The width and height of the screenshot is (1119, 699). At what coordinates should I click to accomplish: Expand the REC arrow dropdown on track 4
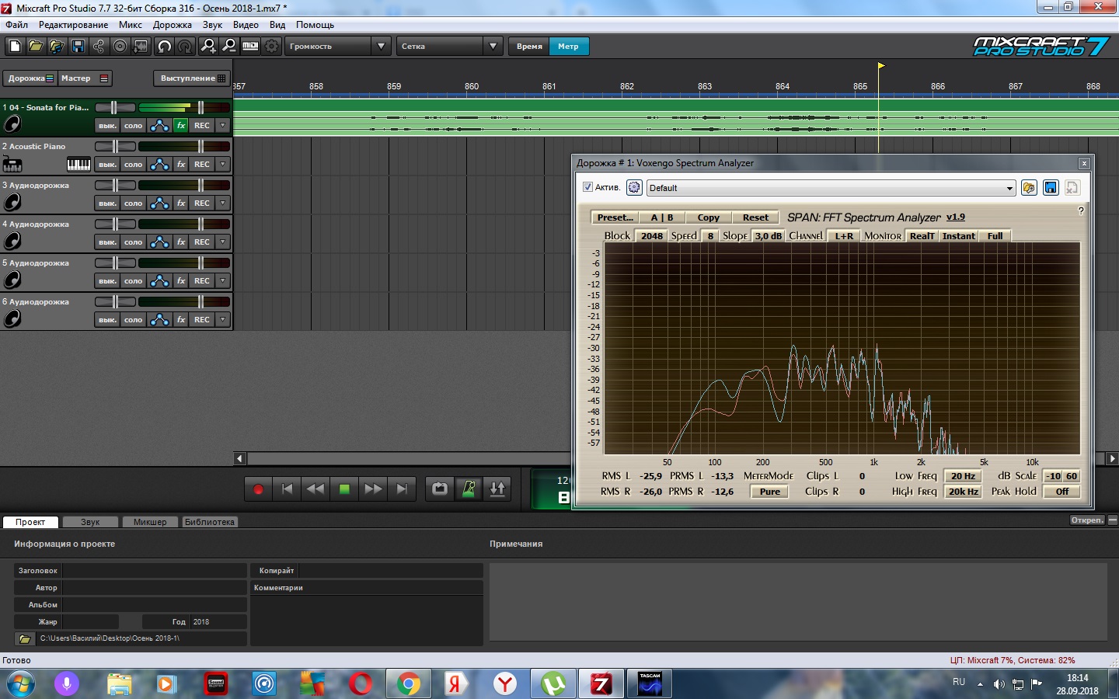(x=223, y=242)
